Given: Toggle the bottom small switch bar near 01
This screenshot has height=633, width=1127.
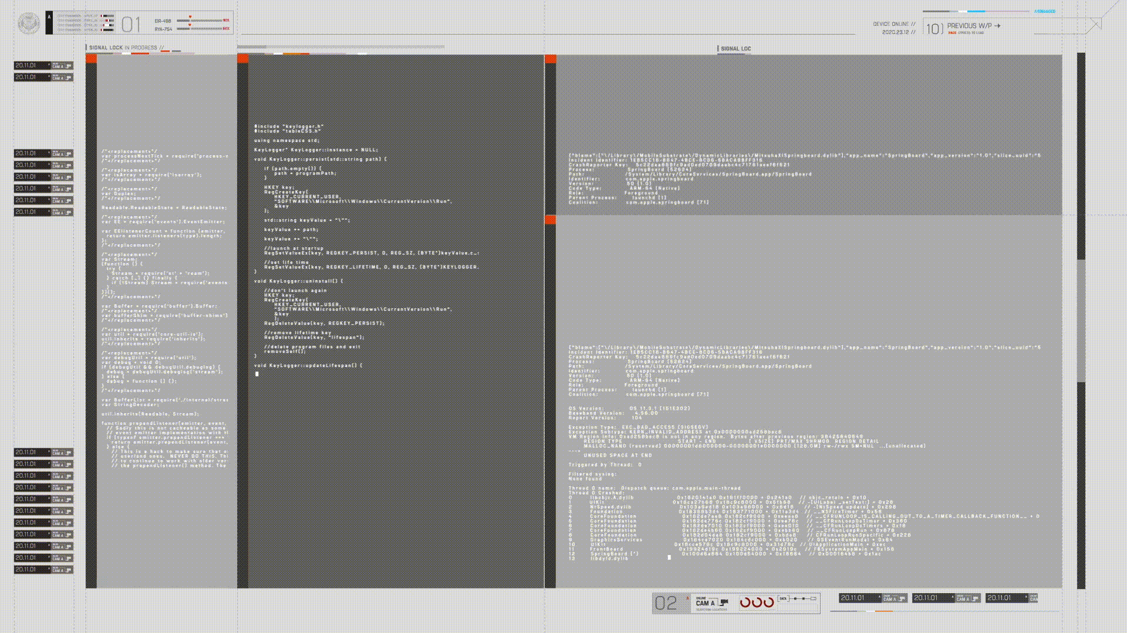Looking at the screenshot, I should point(107,29).
